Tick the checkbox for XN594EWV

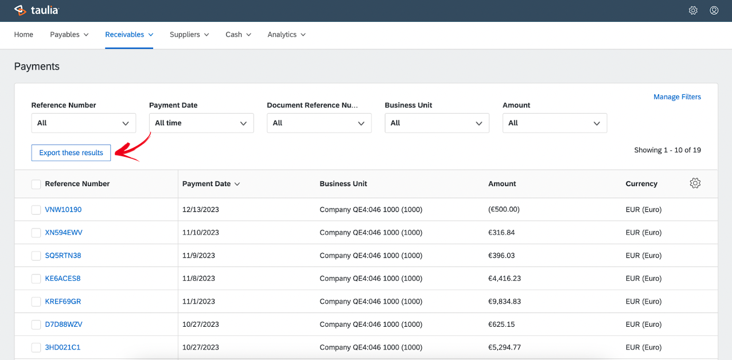(x=36, y=233)
